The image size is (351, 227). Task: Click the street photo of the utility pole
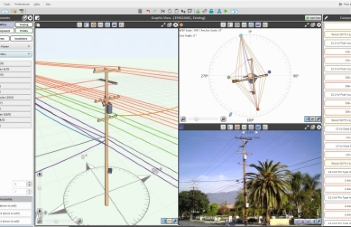coord(249,178)
